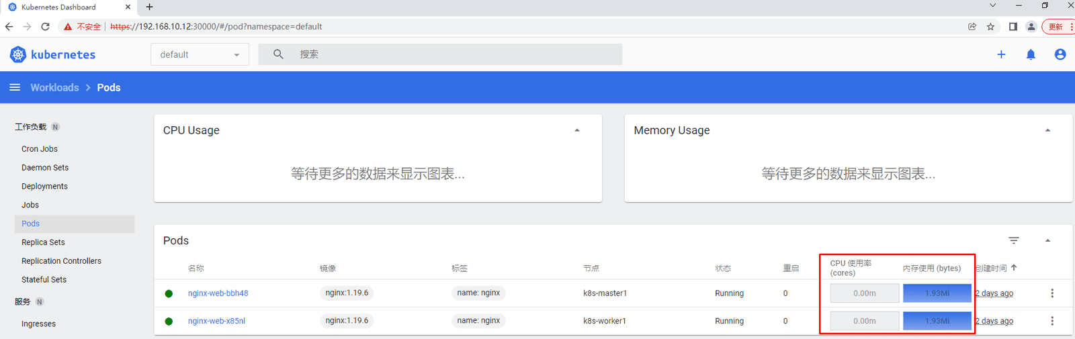The width and height of the screenshot is (1075, 339).
Task: Click nginx:1.19.6 image chip of nginx-web-bbh48
Action: click(347, 293)
